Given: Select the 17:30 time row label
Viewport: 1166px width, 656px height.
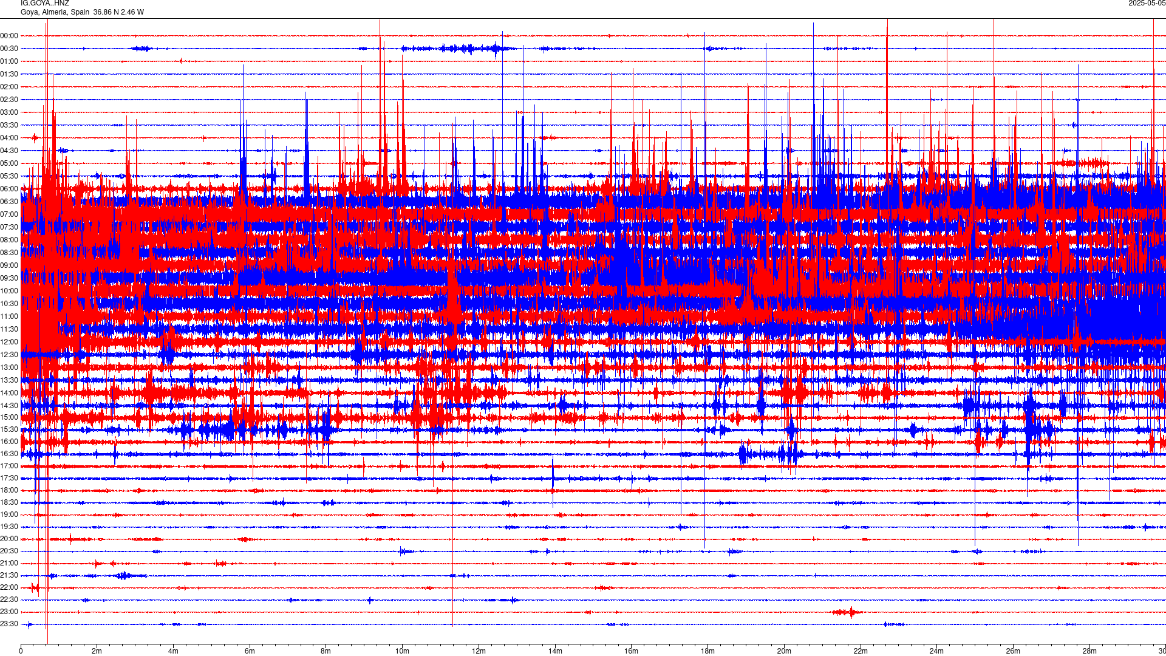Looking at the screenshot, I should tap(9, 478).
